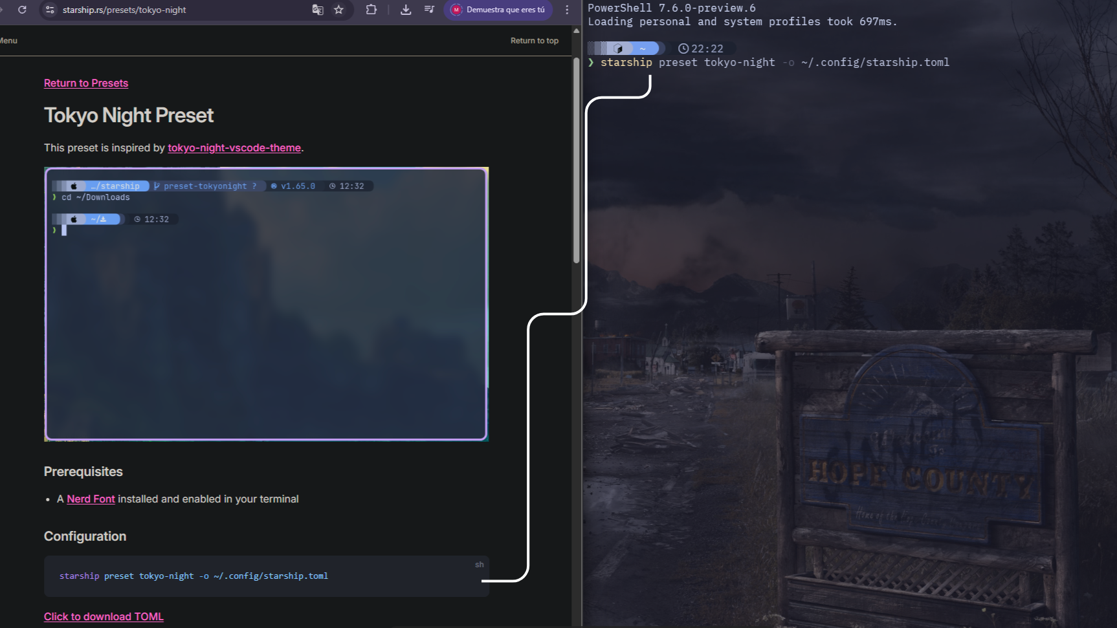
Task: Open the browser extensions puzzle icon
Action: point(371,10)
